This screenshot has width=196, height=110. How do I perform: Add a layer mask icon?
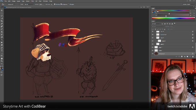pos(182,57)
